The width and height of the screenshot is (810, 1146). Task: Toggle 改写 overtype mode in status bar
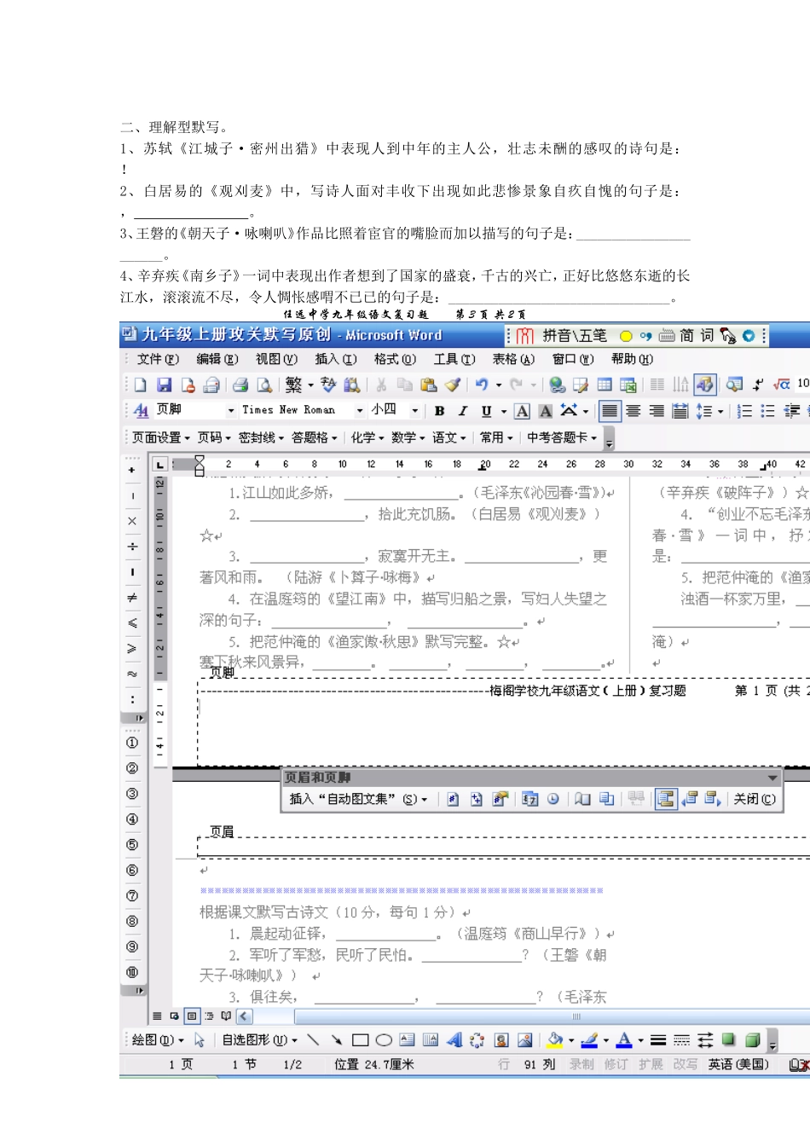[685, 1064]
